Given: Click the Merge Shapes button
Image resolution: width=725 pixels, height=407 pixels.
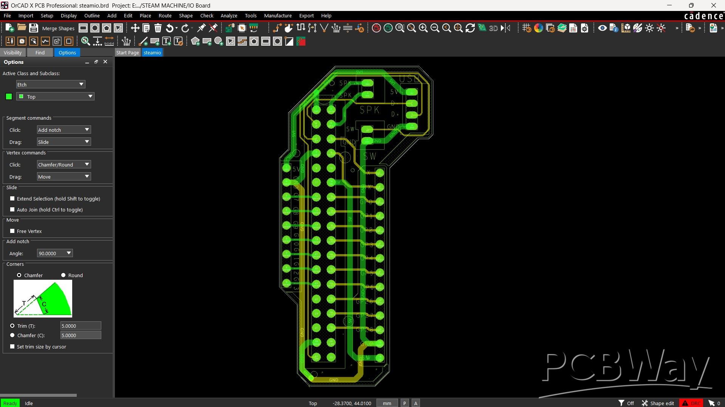Looking at the screenshot, I should coord(58,28).
